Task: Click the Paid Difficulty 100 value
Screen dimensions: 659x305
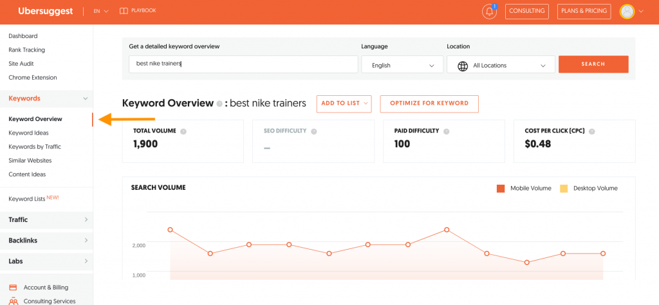Action: coord(402,145)
